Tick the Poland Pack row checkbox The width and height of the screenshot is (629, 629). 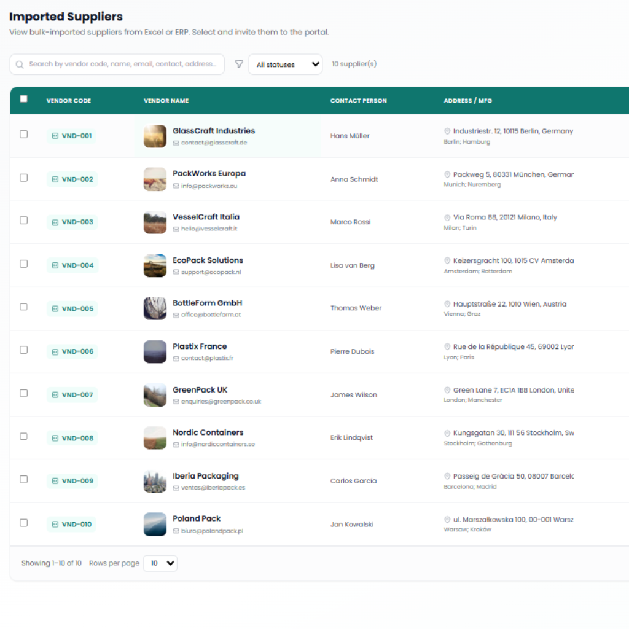[x=24, y=523]
